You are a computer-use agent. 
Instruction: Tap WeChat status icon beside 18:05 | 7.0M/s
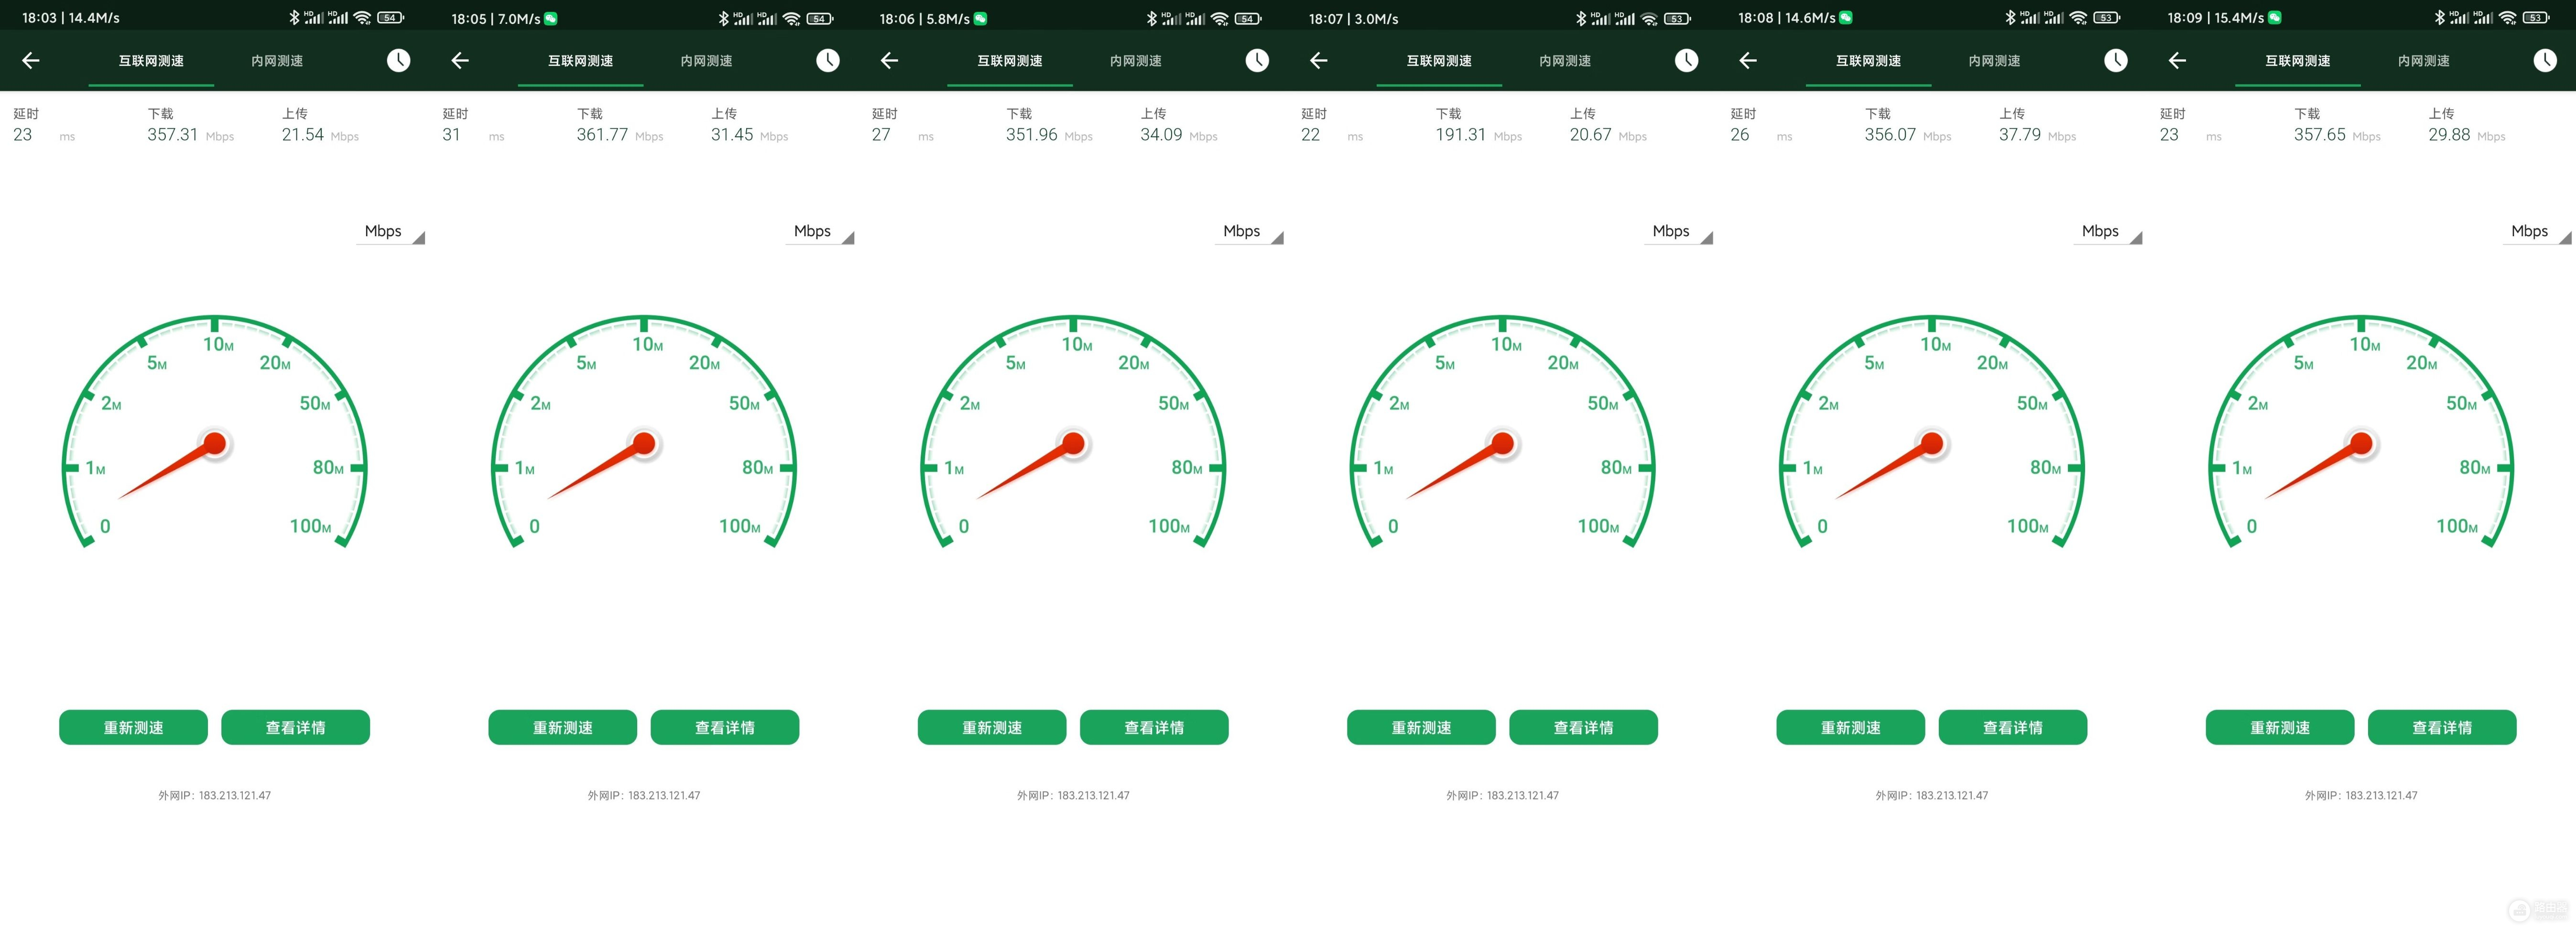[551, 18]
